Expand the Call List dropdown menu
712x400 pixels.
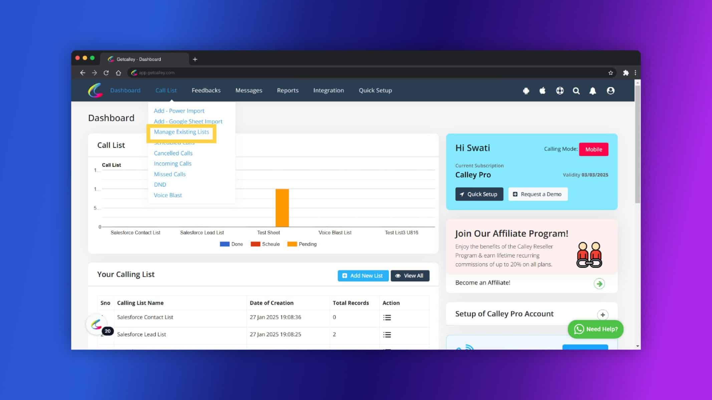[x=166, y=90]
